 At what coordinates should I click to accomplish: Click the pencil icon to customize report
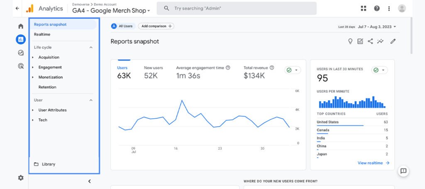(393, 41)
